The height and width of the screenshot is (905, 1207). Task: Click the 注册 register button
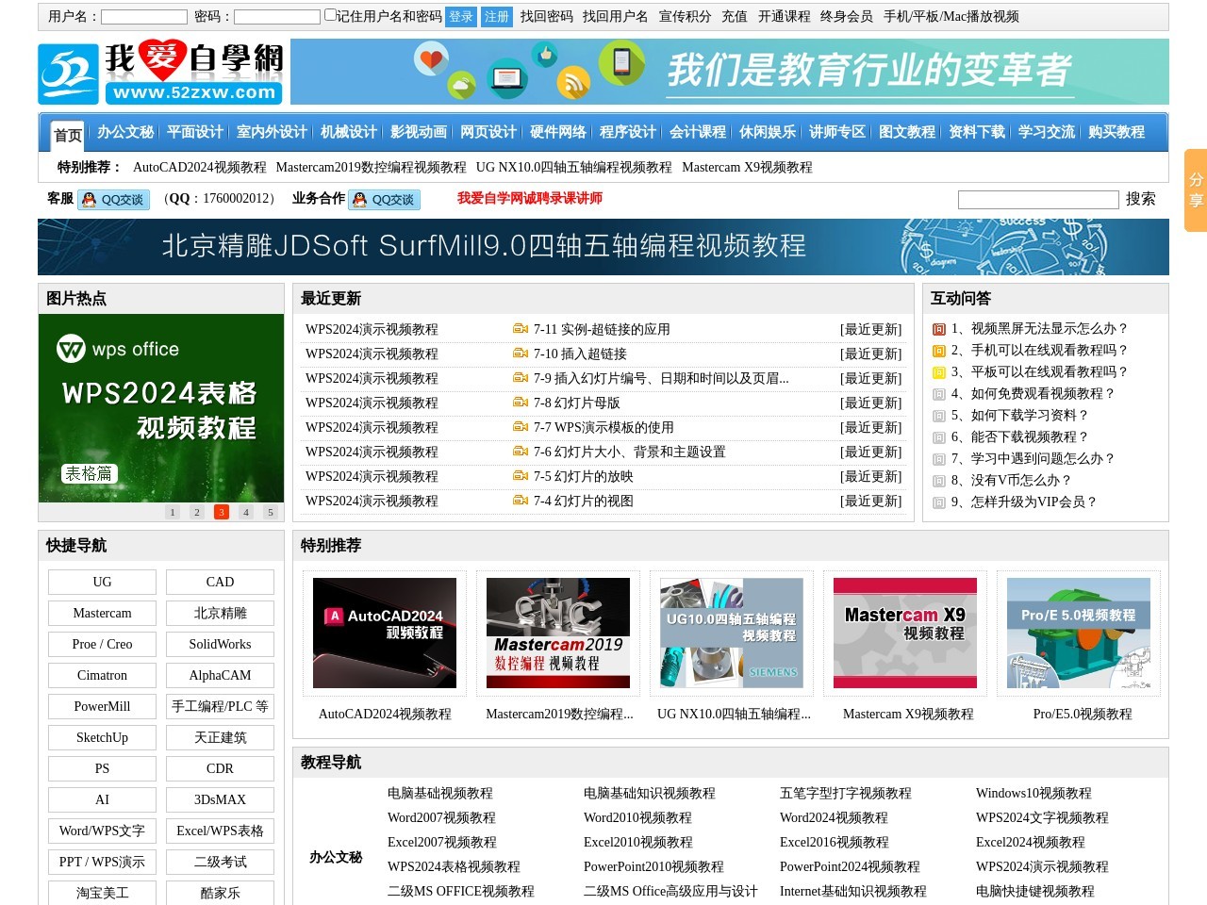click(497, 16)
